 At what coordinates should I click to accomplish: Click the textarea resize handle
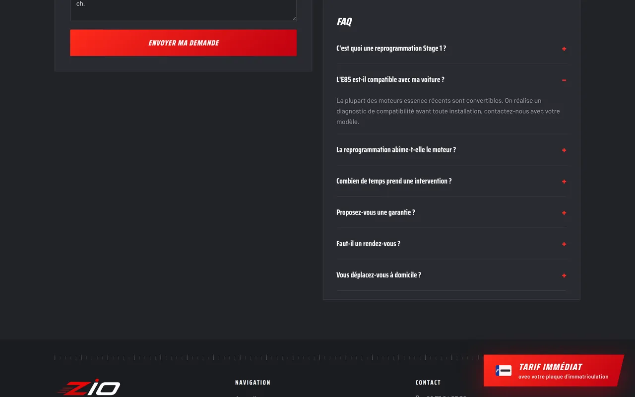294,18
